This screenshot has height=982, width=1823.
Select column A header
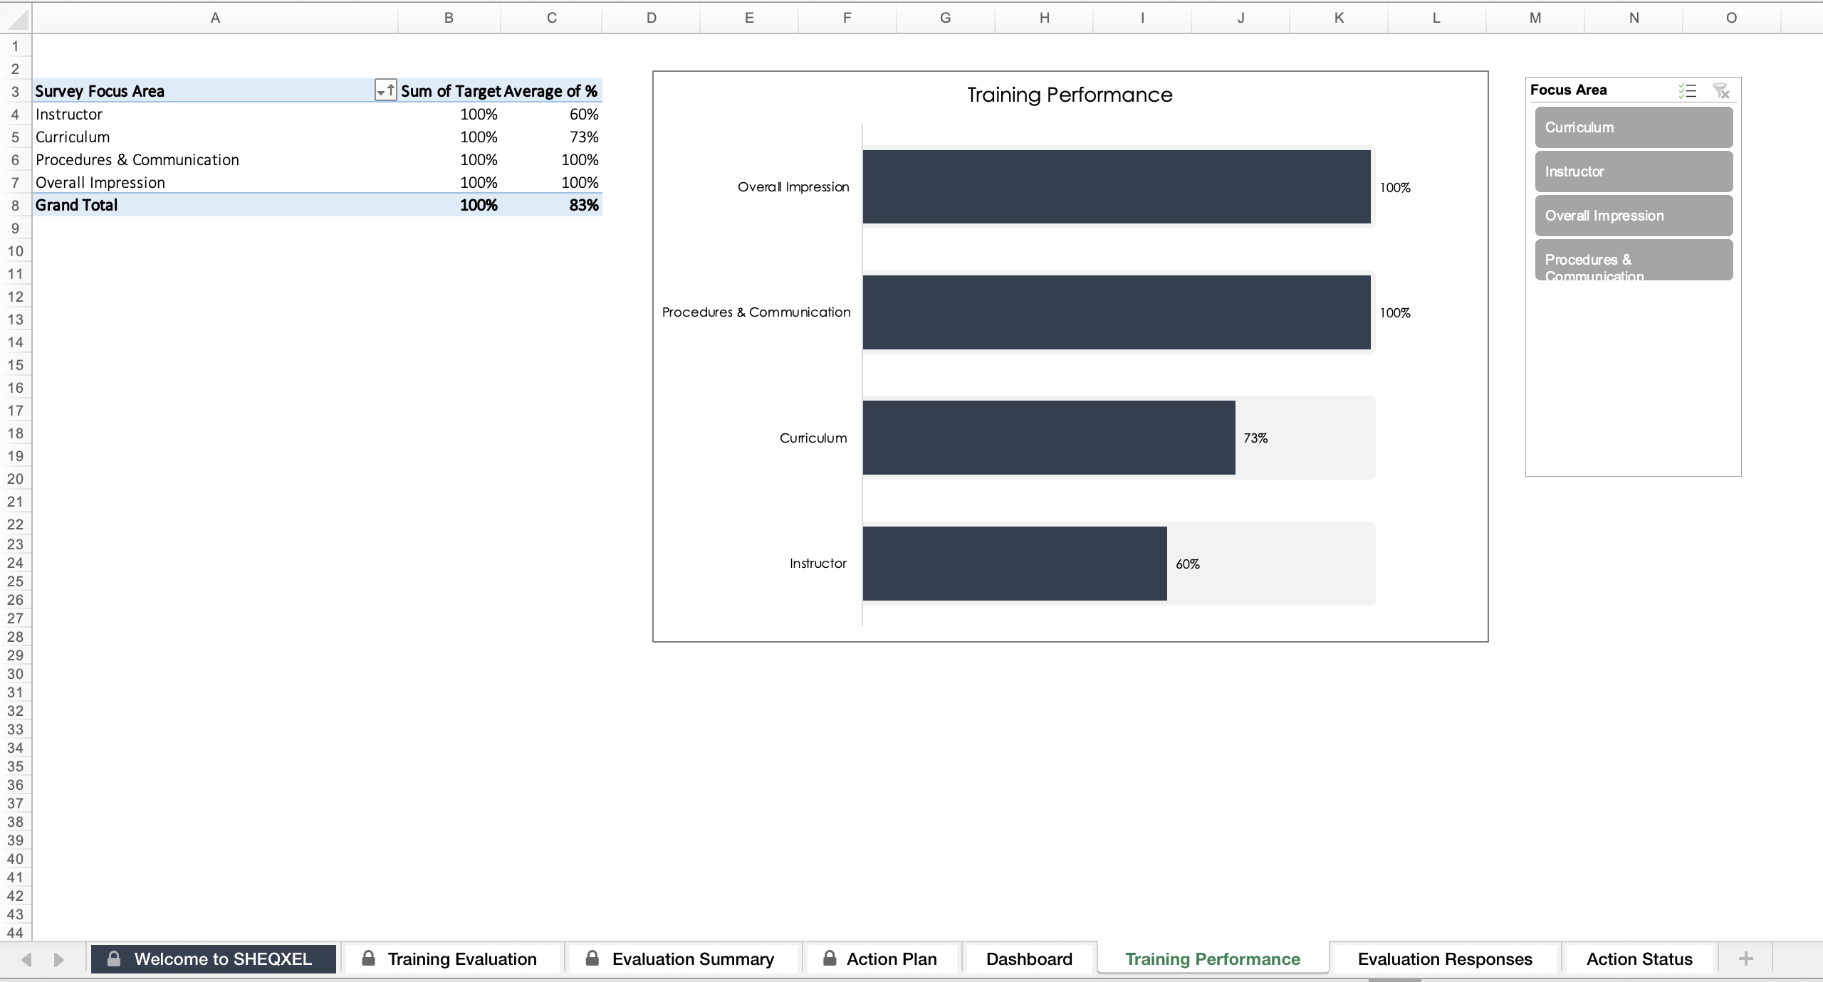pos(215,19)
